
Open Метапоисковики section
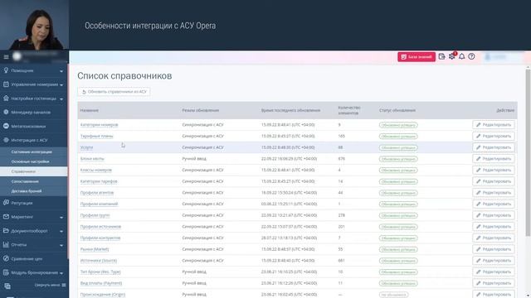coord(28,126)
